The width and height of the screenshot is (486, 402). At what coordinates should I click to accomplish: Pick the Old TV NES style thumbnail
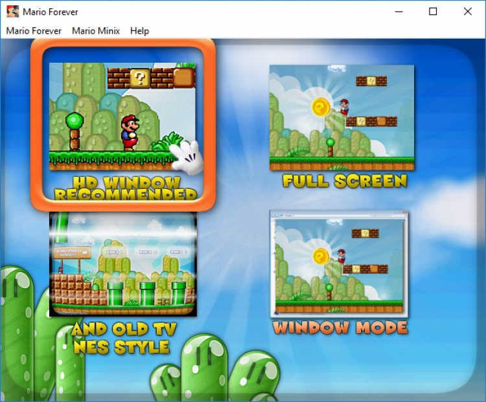123,264
